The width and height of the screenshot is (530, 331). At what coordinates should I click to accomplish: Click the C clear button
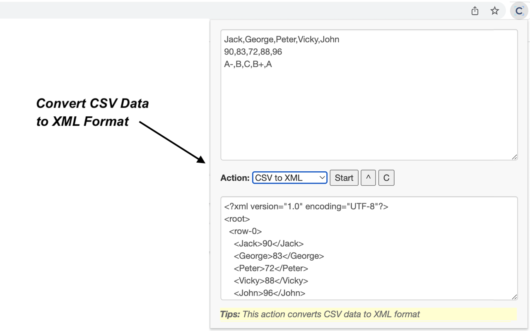click(386, 178)
